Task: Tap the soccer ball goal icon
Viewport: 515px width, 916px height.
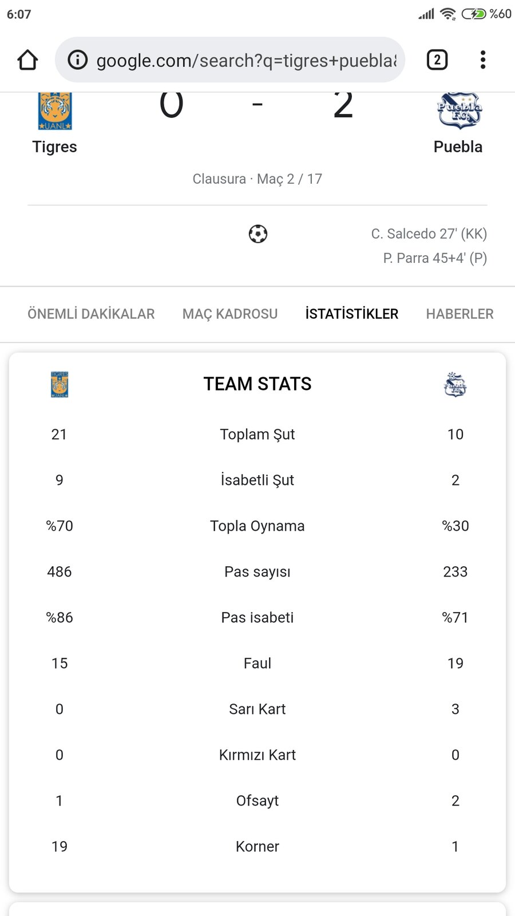Action: point(258,234)
